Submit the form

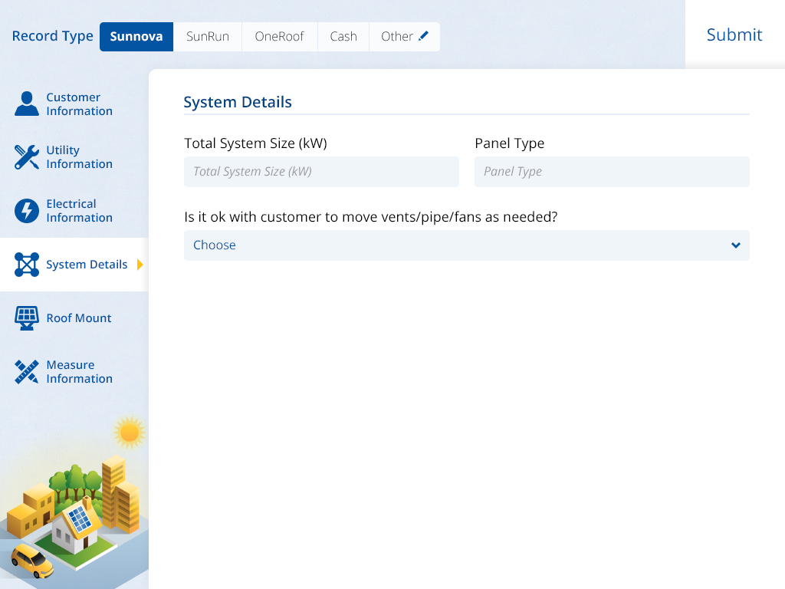pyautogui.click(x=734, y=35)
